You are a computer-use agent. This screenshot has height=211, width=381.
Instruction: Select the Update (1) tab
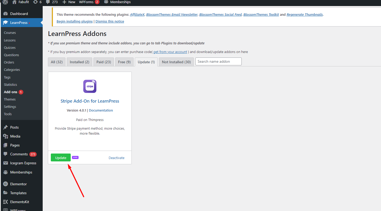(146, 62)
